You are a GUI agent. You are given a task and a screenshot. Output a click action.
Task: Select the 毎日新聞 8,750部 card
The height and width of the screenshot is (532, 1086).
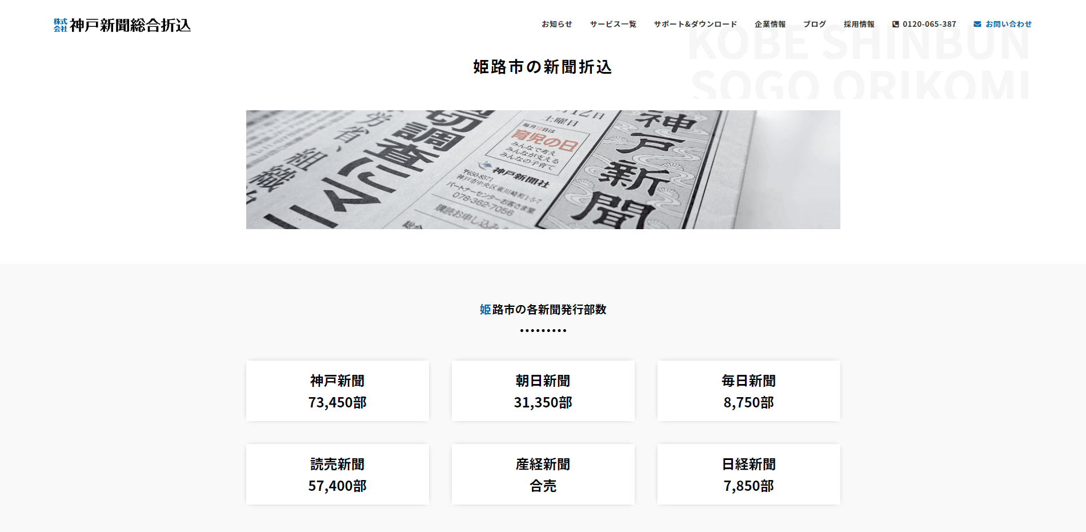[x=749, y=391]
